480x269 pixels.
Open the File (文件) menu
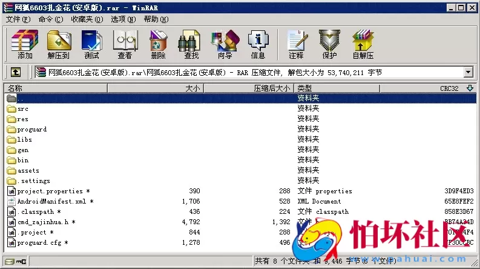pos(18,19)
